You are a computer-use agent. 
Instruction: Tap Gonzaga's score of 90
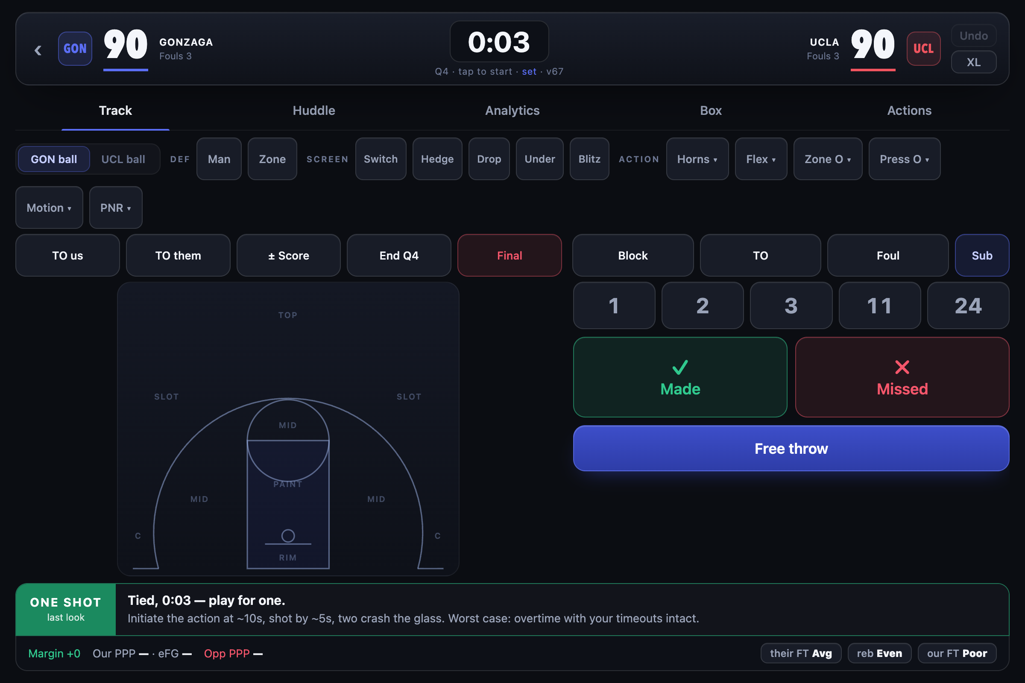pos(126,45)
